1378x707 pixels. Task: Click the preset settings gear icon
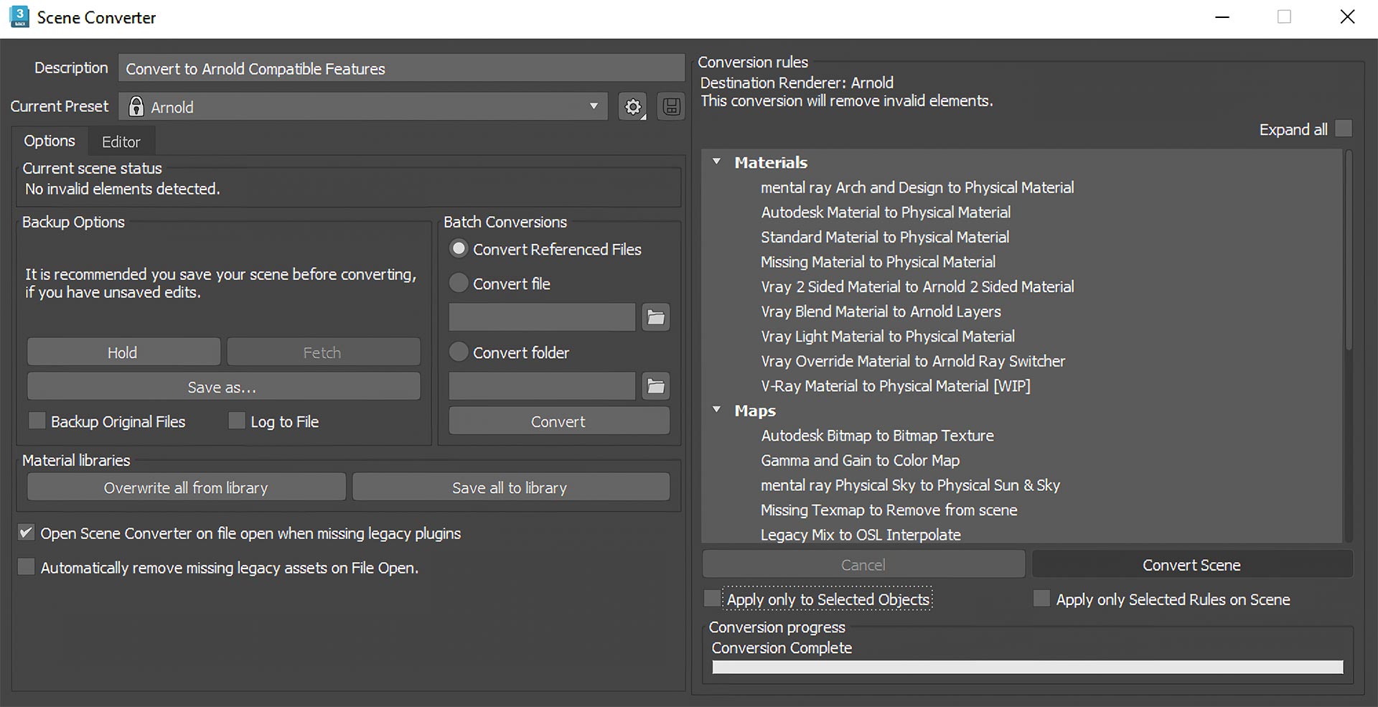click(632, 107)
